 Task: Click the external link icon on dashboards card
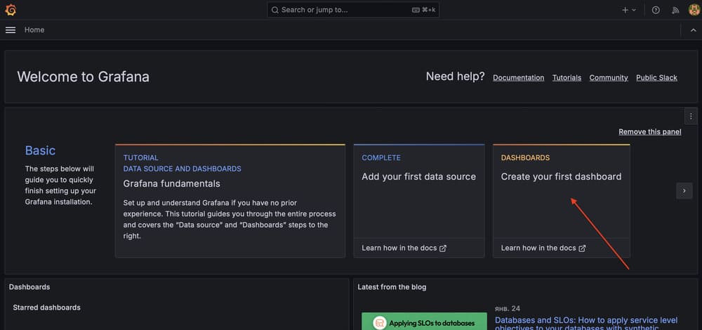coord(582,249)
